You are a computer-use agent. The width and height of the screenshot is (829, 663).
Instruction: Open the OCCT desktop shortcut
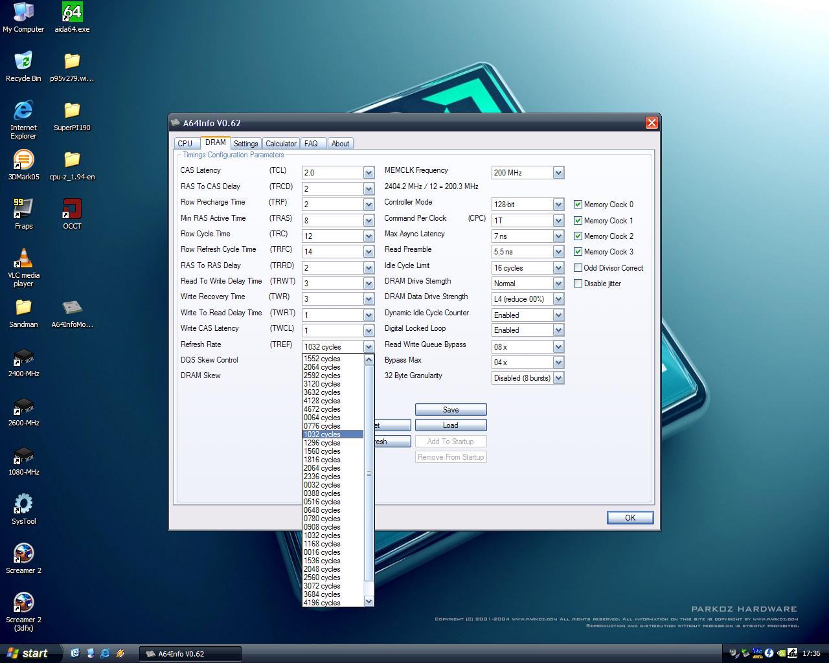click(72, 210)
